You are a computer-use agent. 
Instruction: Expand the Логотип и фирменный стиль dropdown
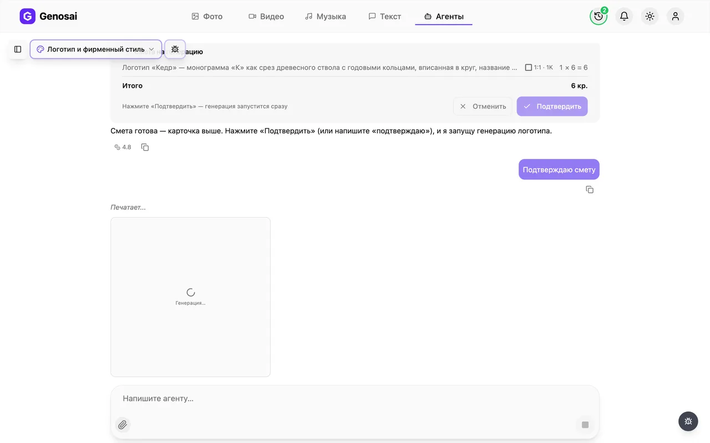tap(96, 49)
